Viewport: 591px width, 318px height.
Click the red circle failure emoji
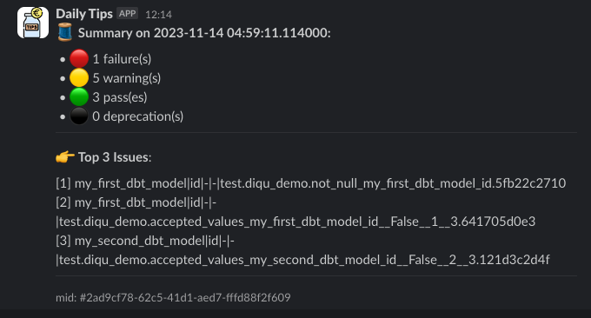(79, 59)
